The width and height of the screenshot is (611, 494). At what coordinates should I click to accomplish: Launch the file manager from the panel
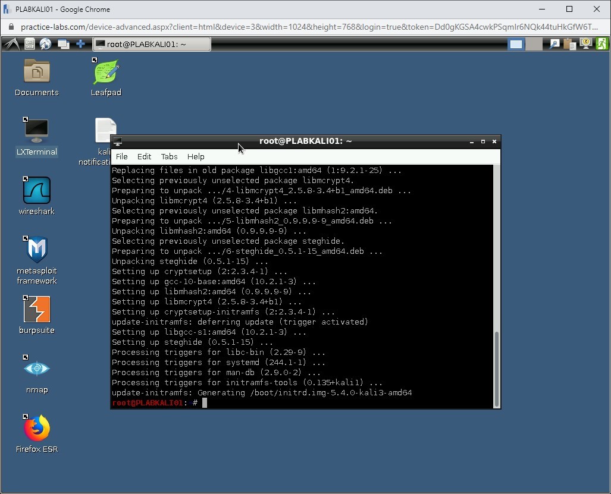tap(30, 44)
